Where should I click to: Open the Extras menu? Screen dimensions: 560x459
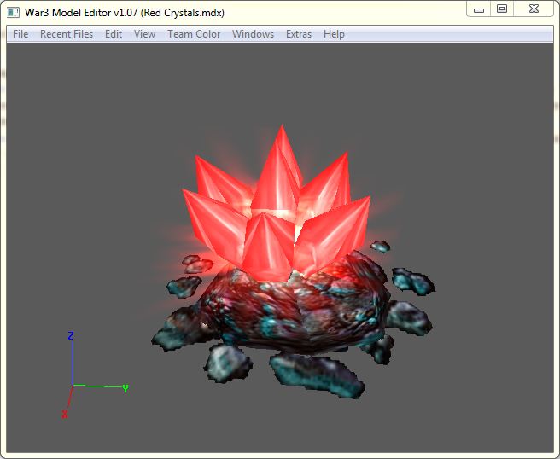(299, 34)
